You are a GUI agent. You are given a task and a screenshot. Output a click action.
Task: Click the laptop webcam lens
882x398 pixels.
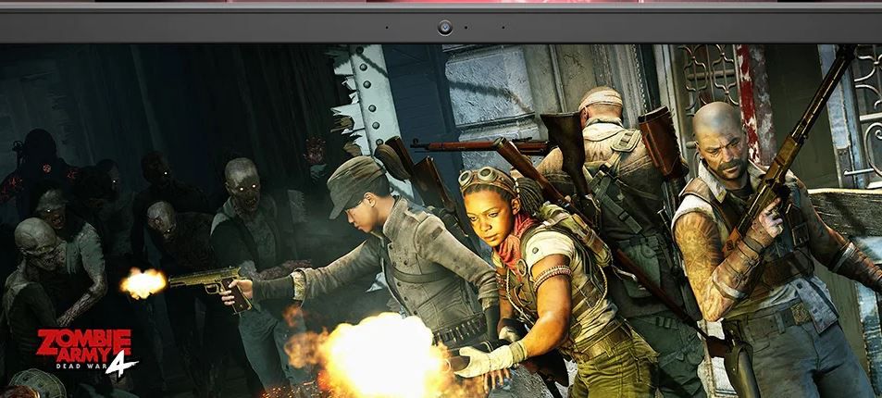(x=445, y=27)
